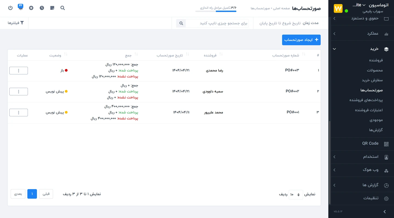
Task: Open rows-per-page dropdown showing ۱۰
Action: tap(296, 195)
